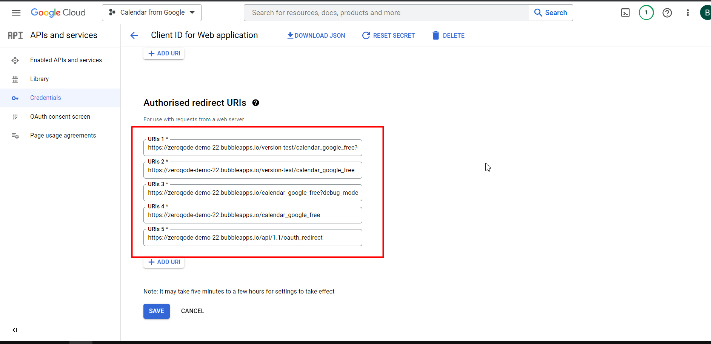Edit the URIs 2 field
This screenshot has width=711, height=344.
253,170
